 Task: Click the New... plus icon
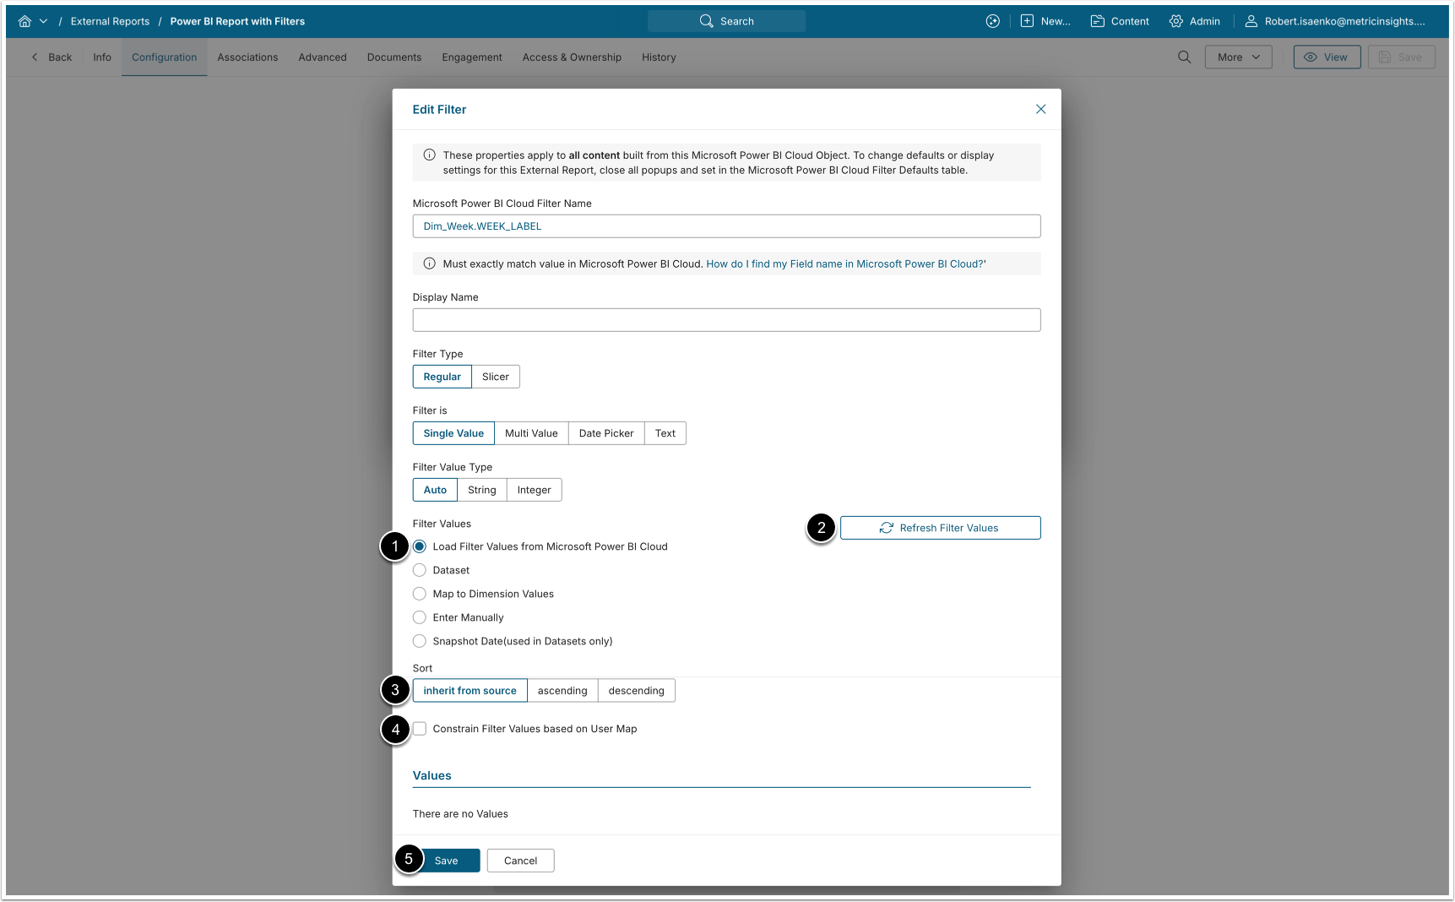(x=1027, y=21)
